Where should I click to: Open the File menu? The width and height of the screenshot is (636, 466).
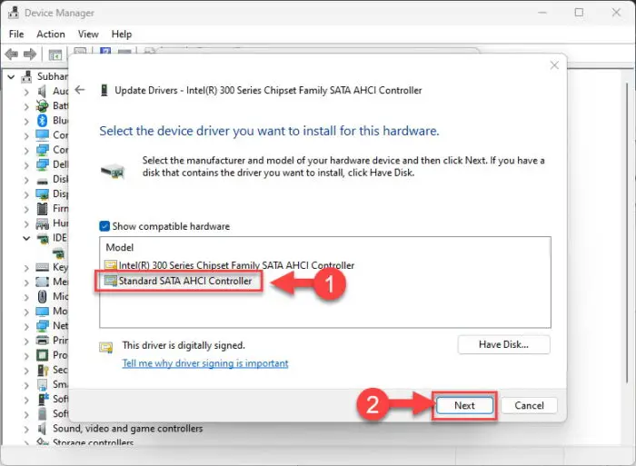[16, 35]
